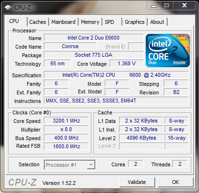Minimize the CPU-Z window
The height and width of the screenshot is (193, 199).
coord(154,6)
